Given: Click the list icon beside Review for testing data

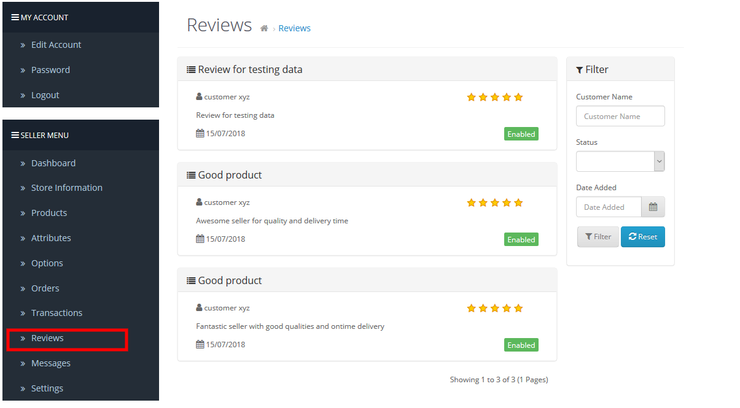Looking at the screenshot, I should (191, 70).
